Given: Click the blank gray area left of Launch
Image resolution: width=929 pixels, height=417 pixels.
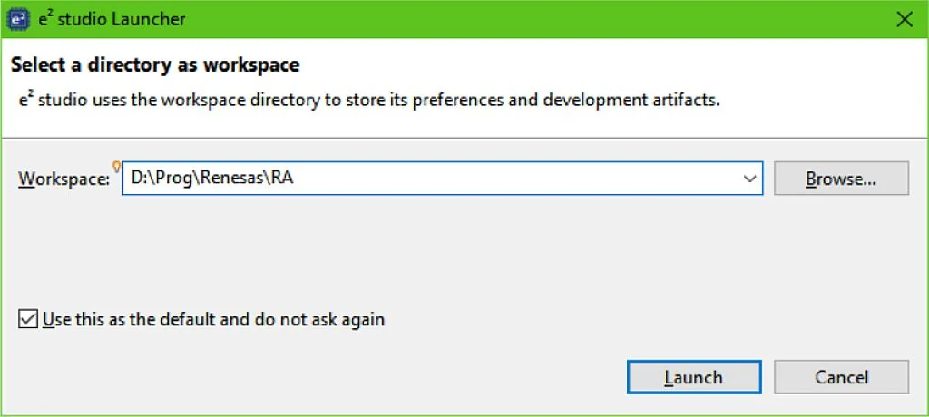Looking at the screenshot, I should [363, 377].
